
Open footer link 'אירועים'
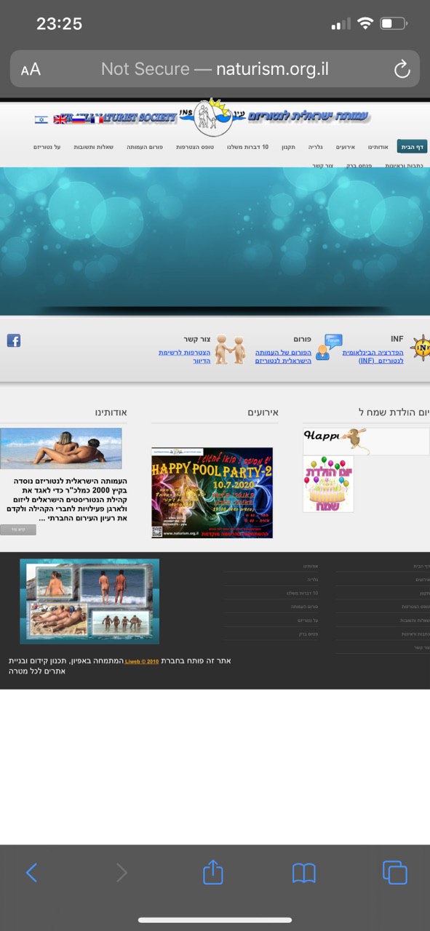(x=423, y=579)
